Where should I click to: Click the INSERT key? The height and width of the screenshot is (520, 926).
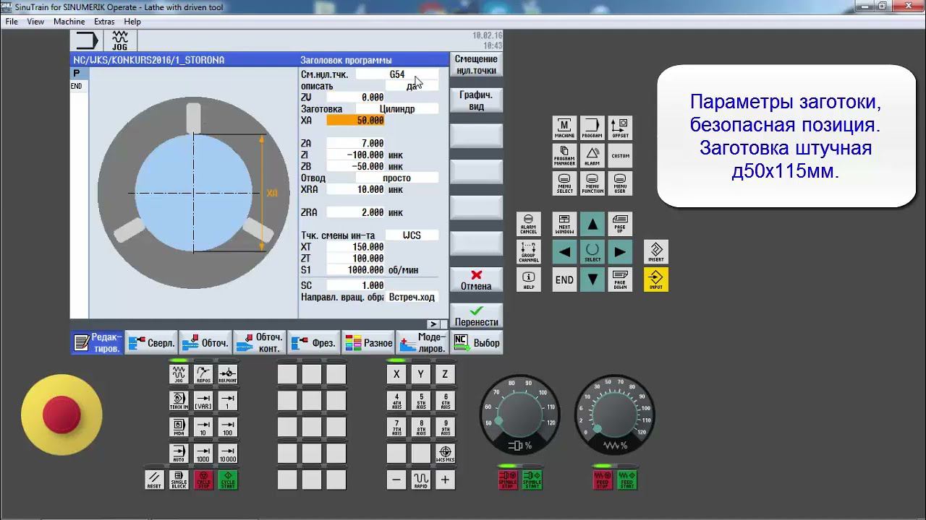pos(656,252)
